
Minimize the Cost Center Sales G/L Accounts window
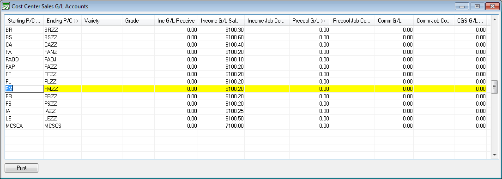coord(462,6)
